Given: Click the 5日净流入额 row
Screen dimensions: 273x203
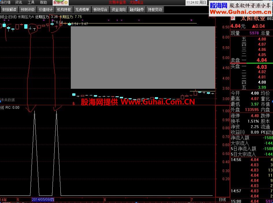Looking at the screenshot, I should pos(252,149).
